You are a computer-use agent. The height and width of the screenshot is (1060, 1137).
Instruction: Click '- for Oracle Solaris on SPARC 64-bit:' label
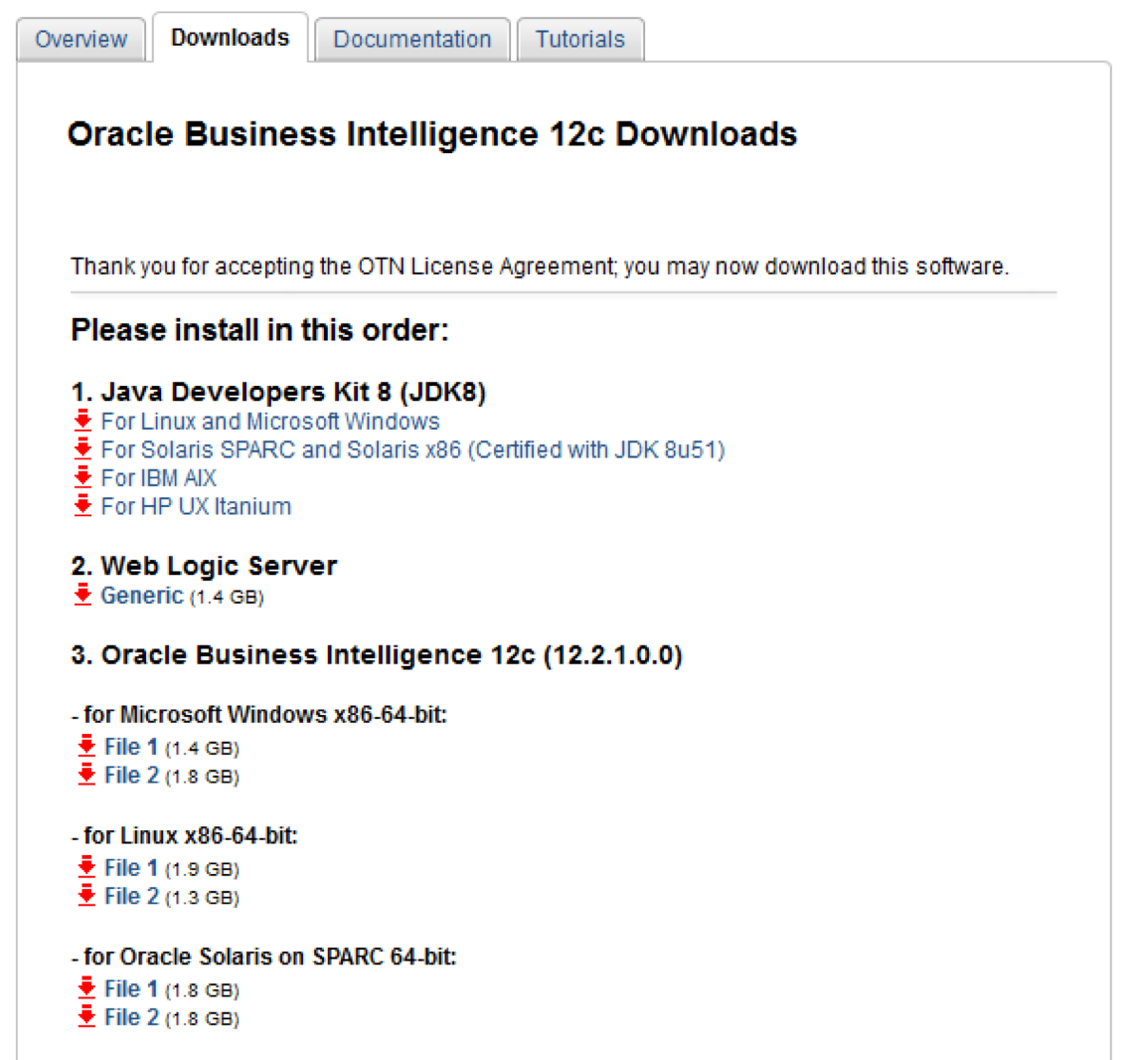[x=264, y=957]
